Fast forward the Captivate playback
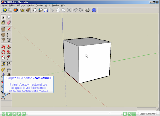This screenshot has height=116, width=160. click(x=24, y=114)
